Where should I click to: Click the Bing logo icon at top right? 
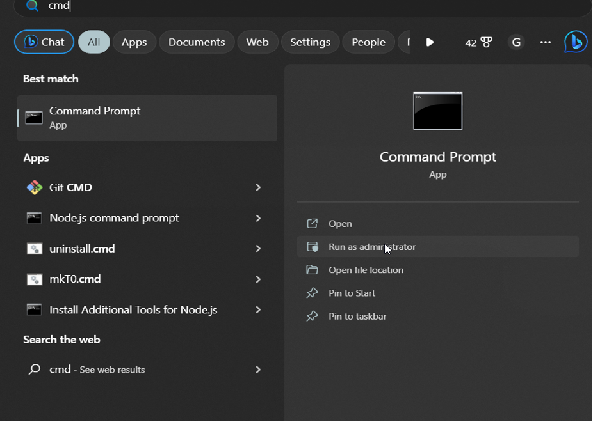click(x=576, y=42)
